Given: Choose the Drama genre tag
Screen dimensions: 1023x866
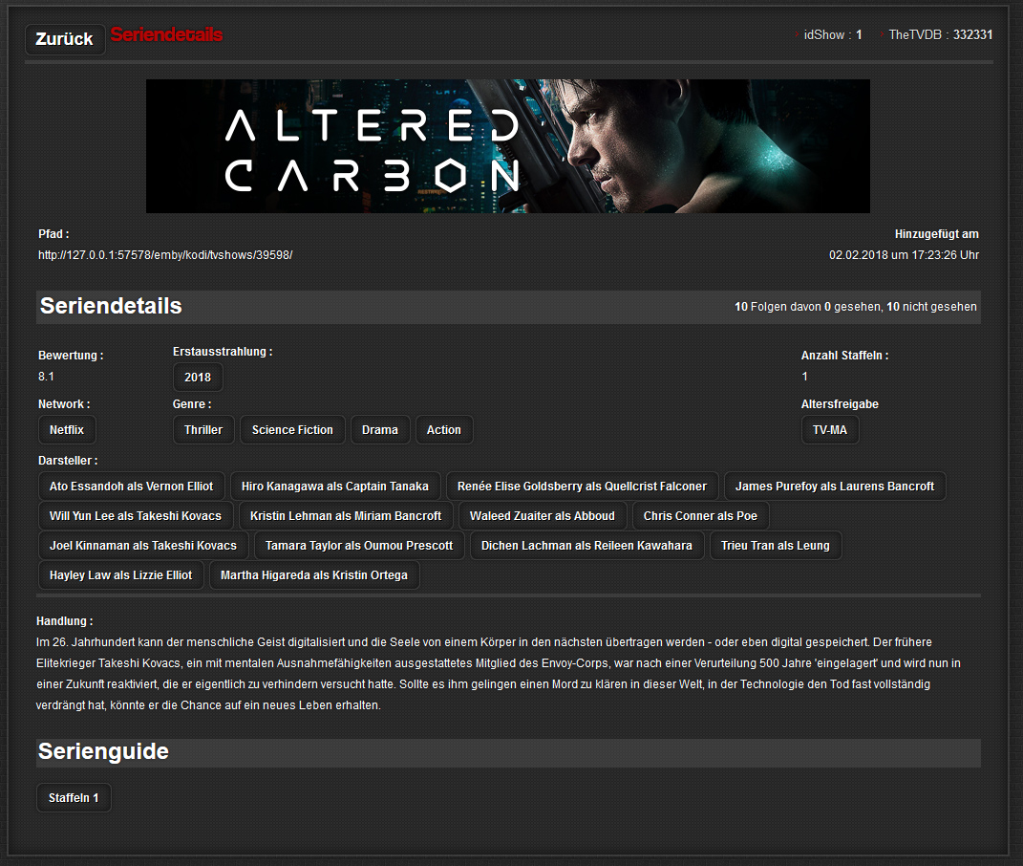Looking at the screenshot, I should (x=380, y=430).
